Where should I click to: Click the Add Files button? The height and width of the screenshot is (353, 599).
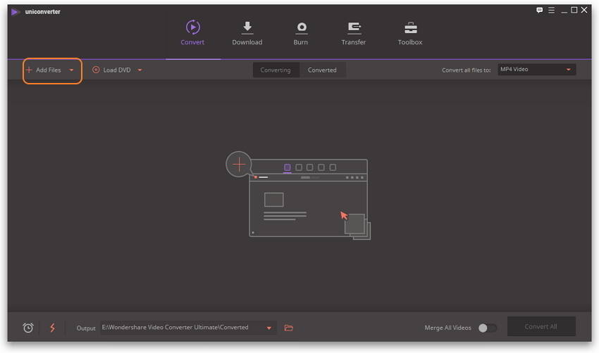pyautogui.click(x=44, y=70)
